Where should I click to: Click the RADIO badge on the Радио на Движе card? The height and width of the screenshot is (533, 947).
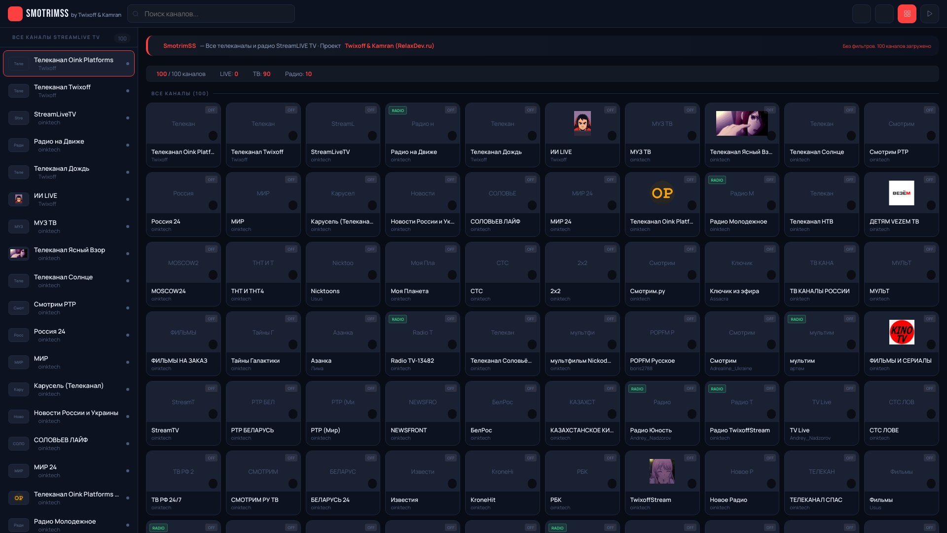(x=398, y=111)
